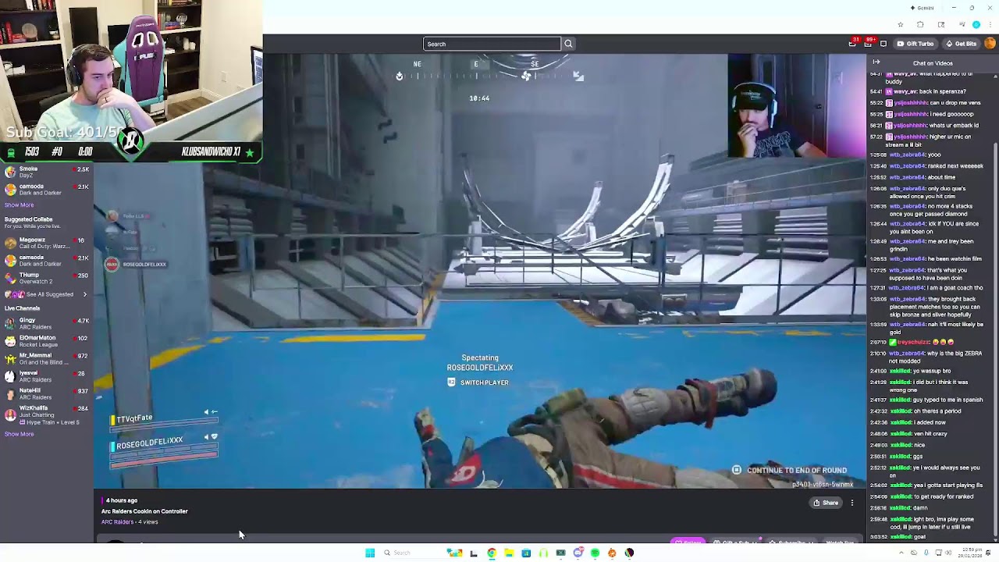This screenshot has width=999, height=562.
Task: Open the Chrome three-dot menu
Action: click(x=990, y=25)
